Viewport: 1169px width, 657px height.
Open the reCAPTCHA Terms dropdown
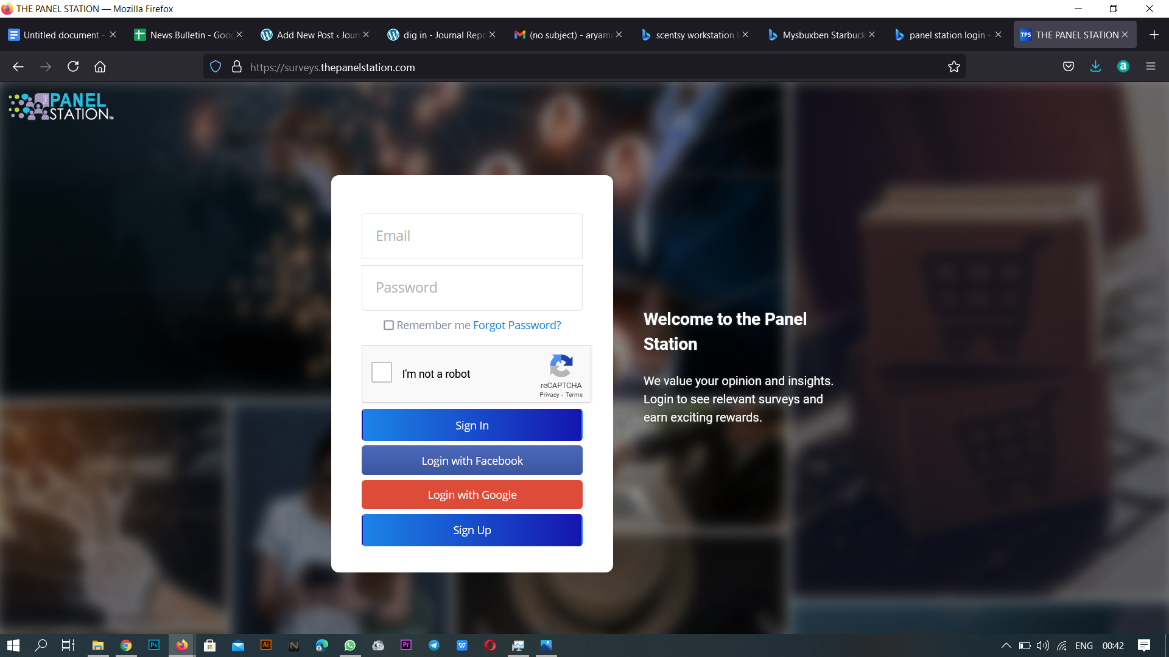[x=572, y=394]
